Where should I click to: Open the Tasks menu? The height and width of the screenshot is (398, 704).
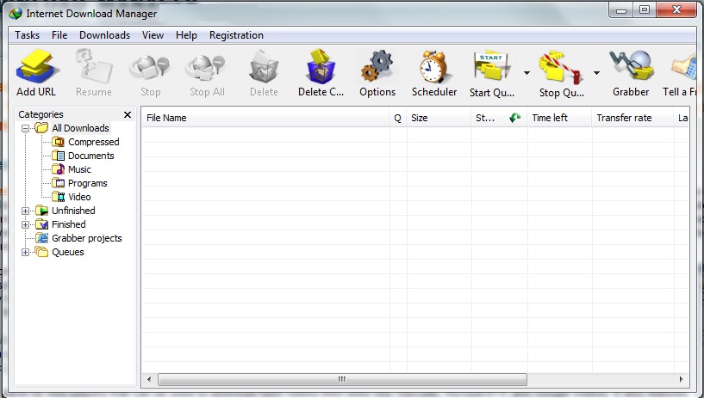tap(27, 35)
